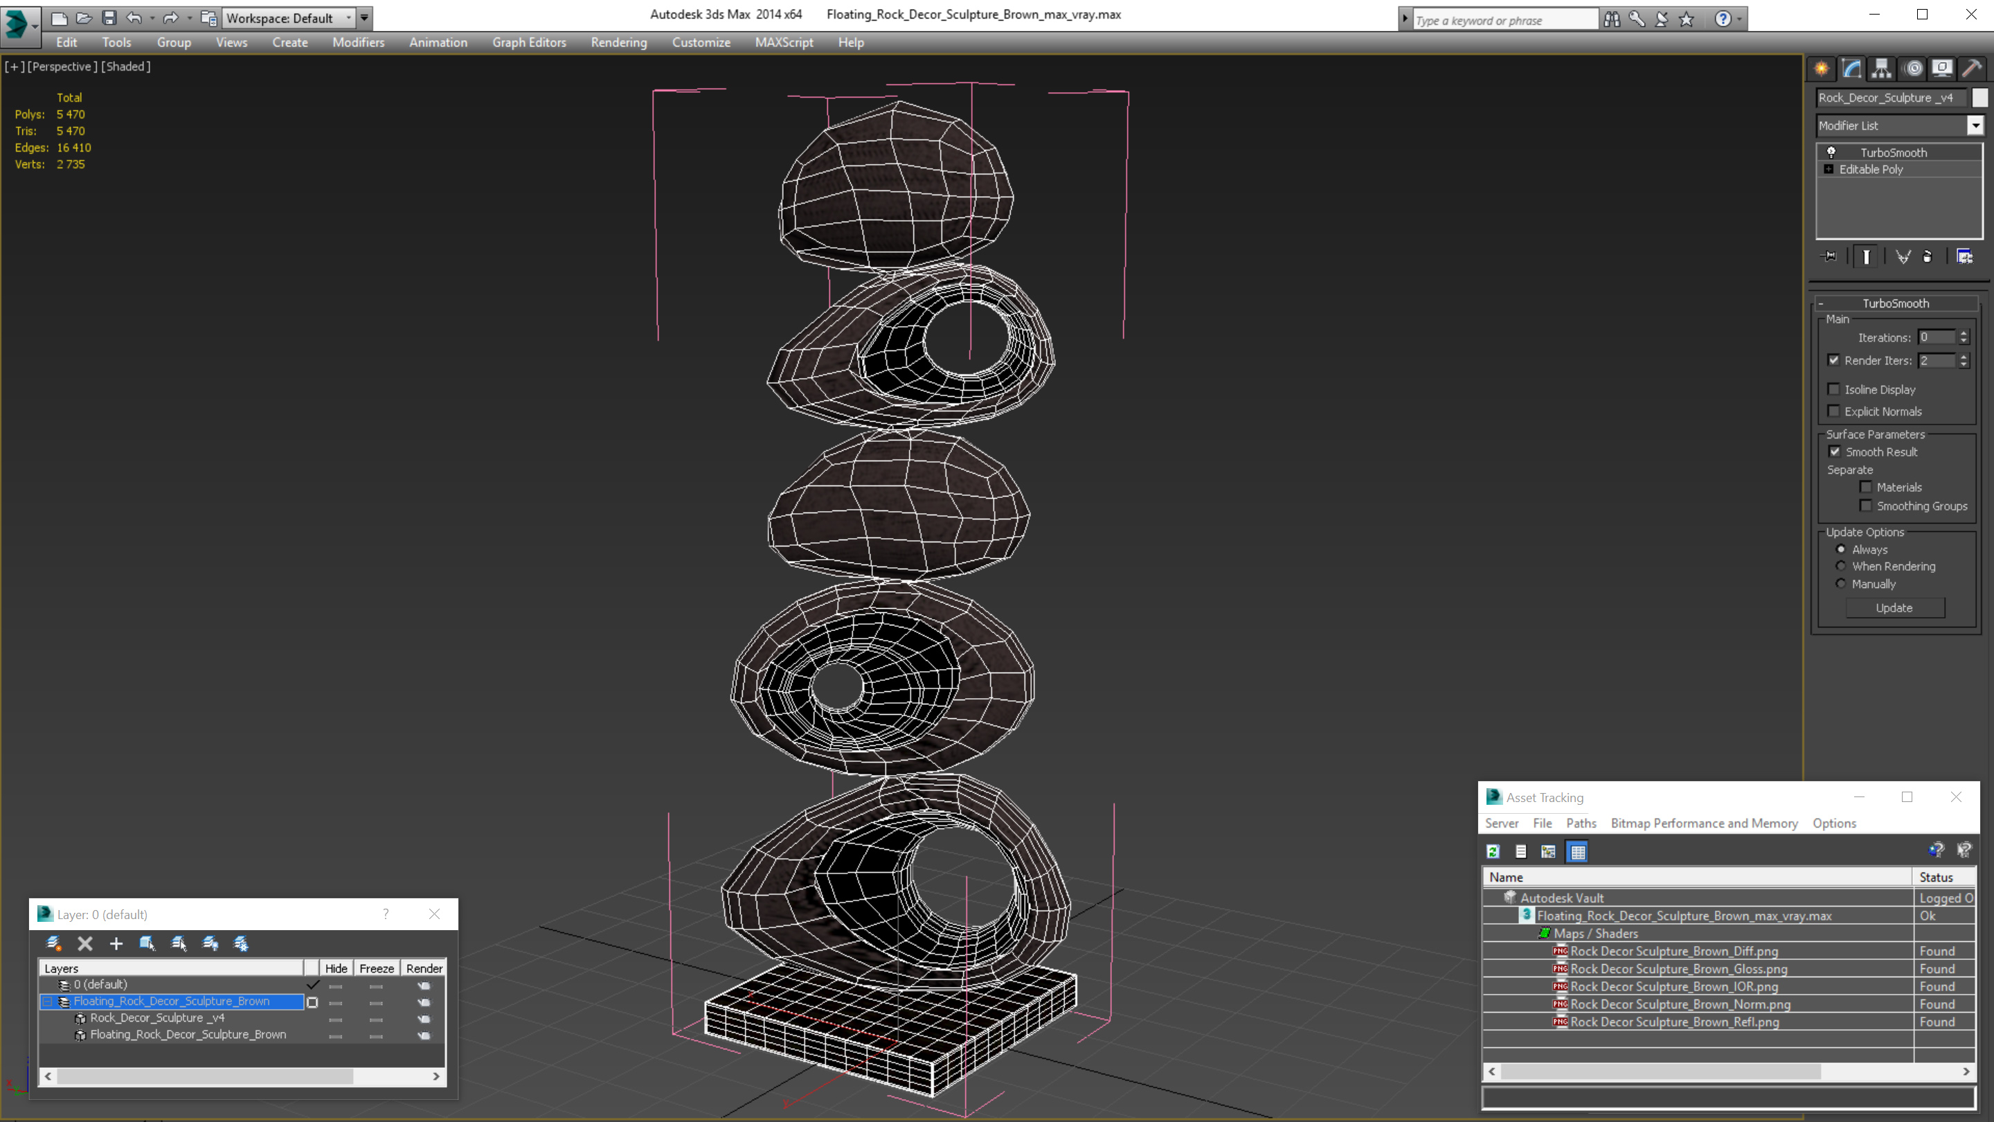Open the Modifiers menu
Viewport: 1994px width, 1122px height.
(359, 42)
